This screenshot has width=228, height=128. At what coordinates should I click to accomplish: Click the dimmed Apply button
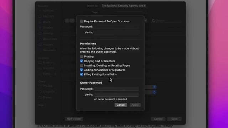[x=135, y=105]
